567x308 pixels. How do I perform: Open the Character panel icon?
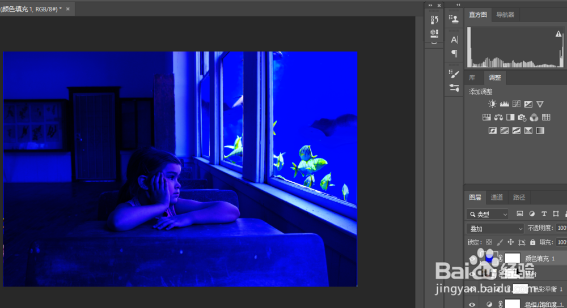454,40
